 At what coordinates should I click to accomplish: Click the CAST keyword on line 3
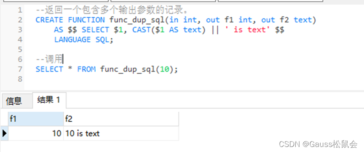pos(142,30)
